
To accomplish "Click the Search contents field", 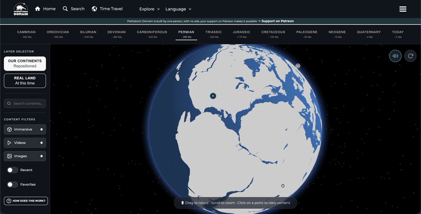I will pos(25,103).
